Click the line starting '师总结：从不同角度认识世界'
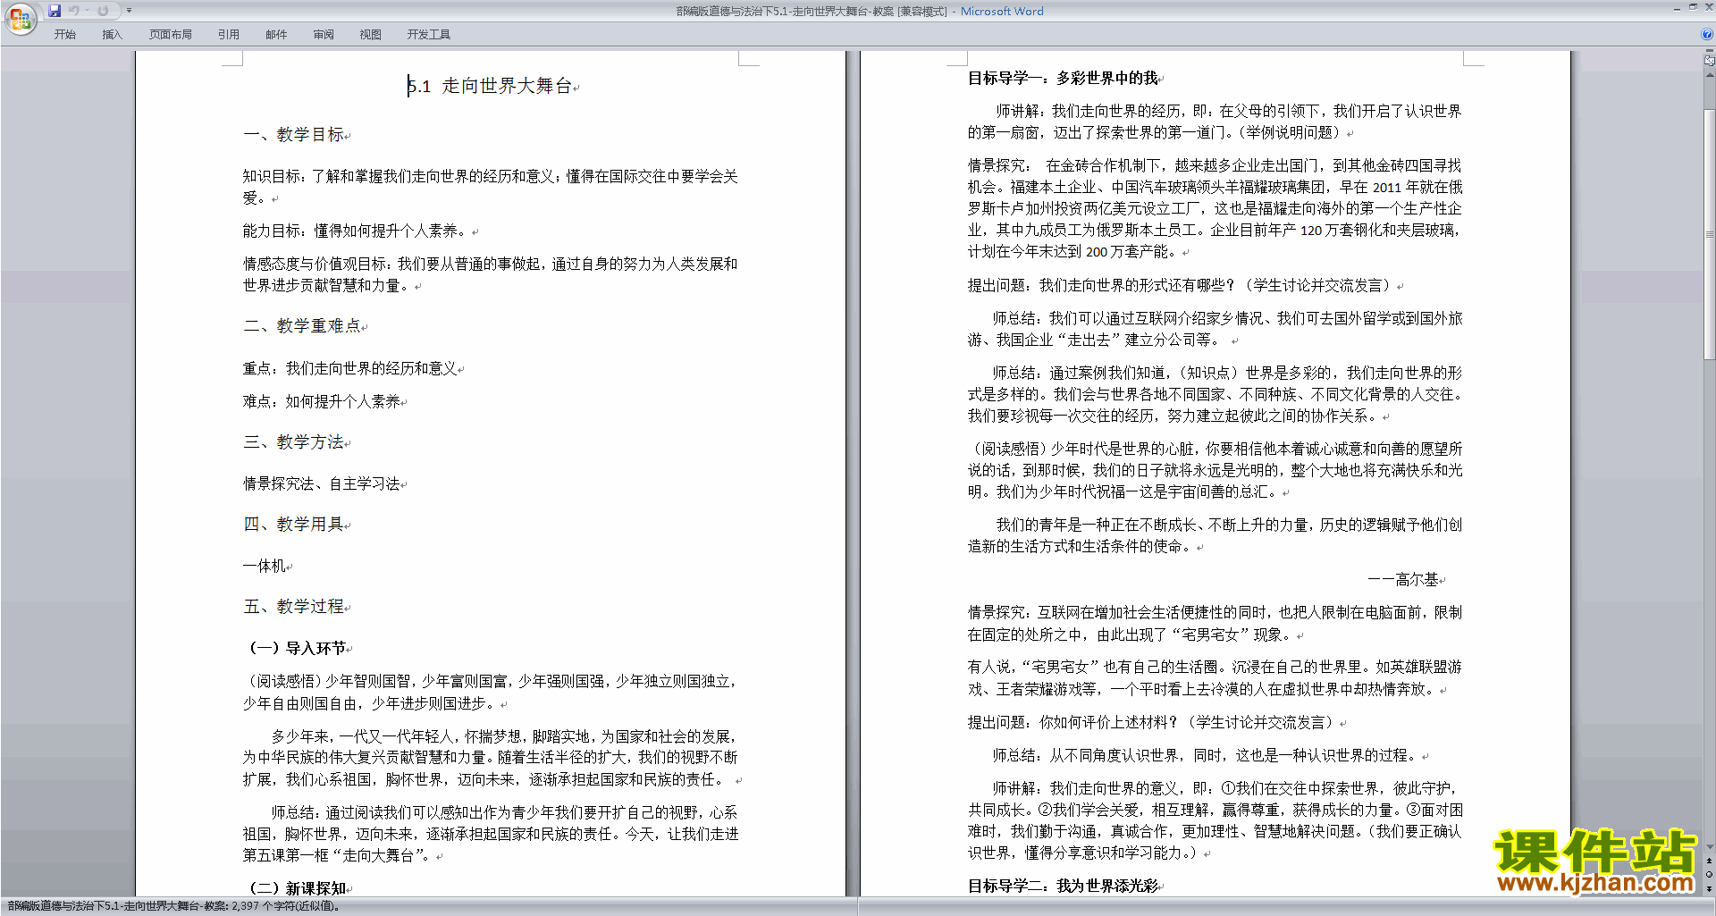 click(1207, 755)
